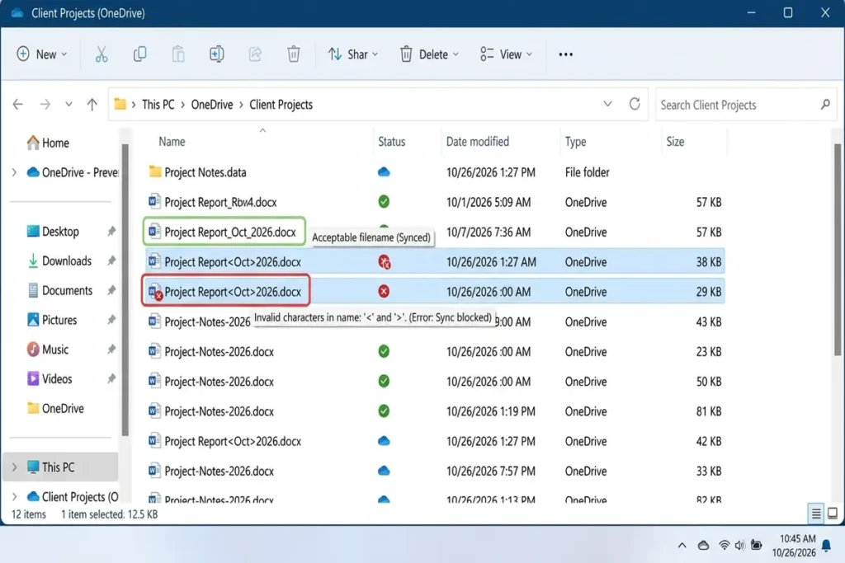
Task: Sort by Date modified column header
Action: (478, 142)
